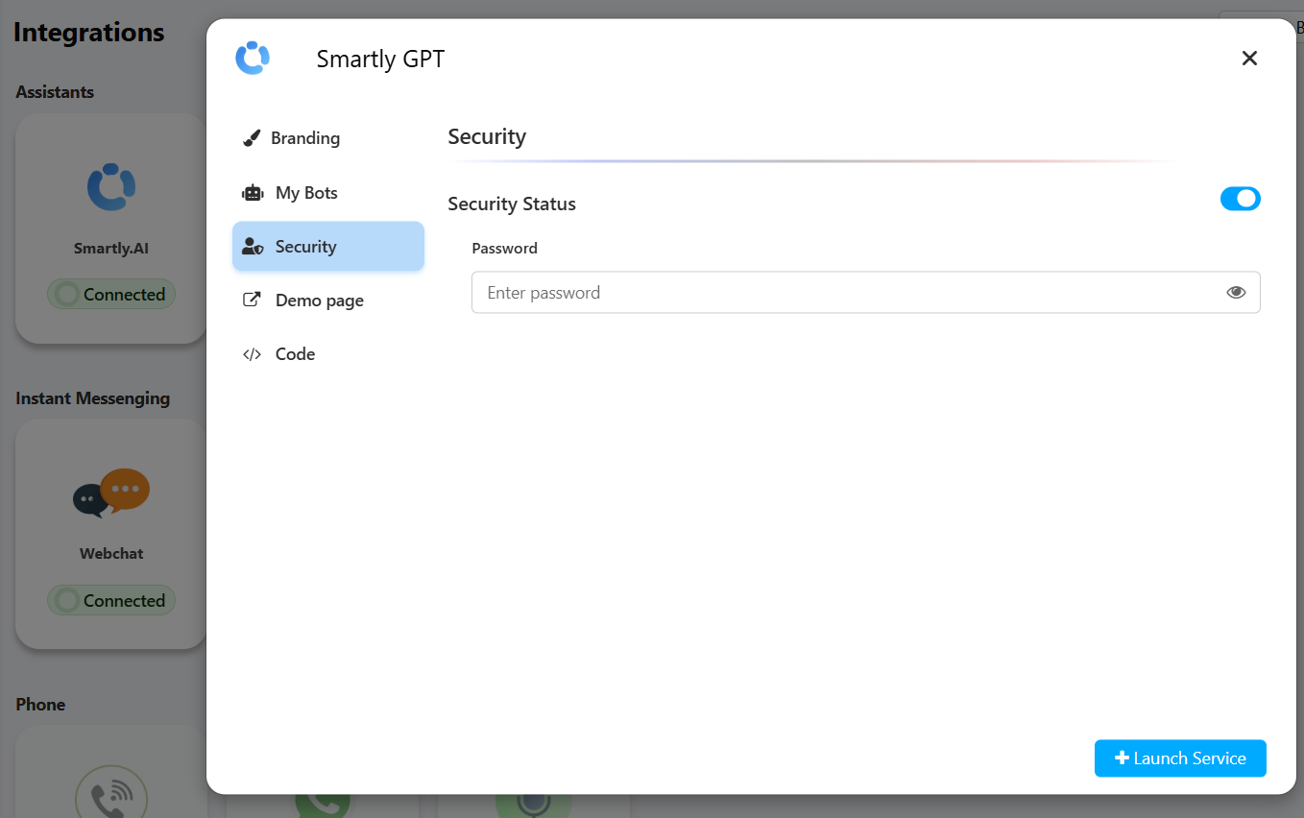Go to the Code tab
Screen dimensions: 1304x818
click(x=328, y=354)
